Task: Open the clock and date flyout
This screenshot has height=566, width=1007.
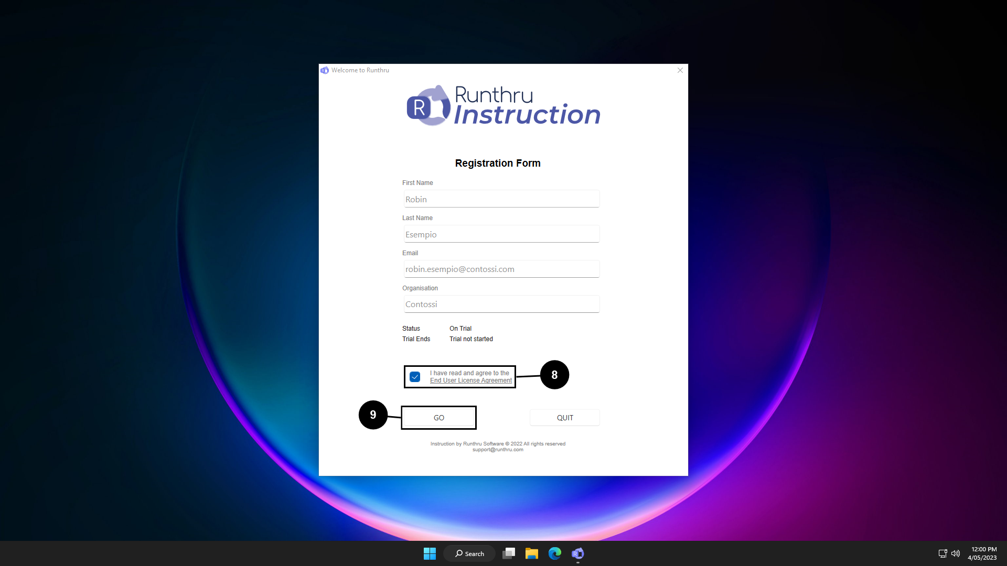Action: coord(982,553)
